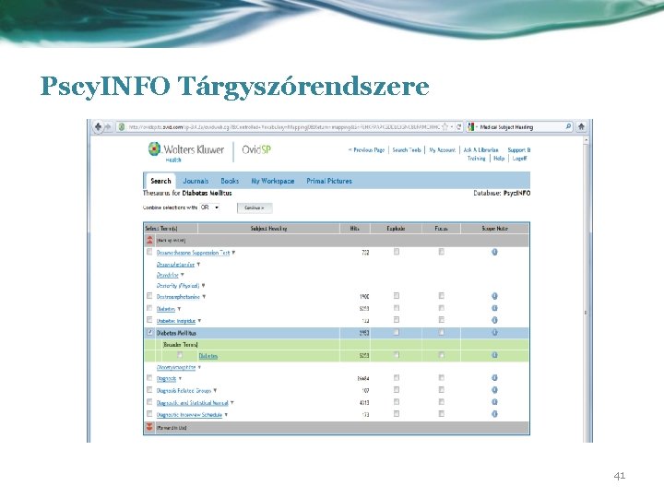Click the red forward-in-list arrow icon
The image size is (664, 498).
(149, 427)
